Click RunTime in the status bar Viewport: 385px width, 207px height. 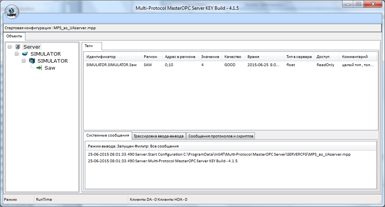(44, 200)
